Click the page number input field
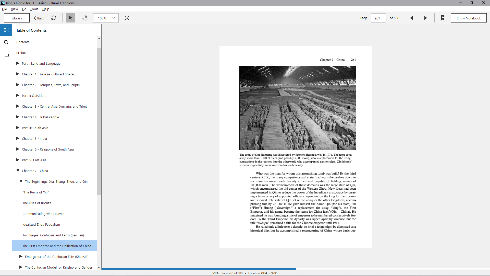Image resolution: width=490 pixels, height=276 pixels. [x=378, y=18]
